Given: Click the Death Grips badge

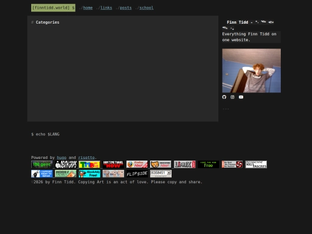Looking at the screenshot, I should (x=66, y=164).
